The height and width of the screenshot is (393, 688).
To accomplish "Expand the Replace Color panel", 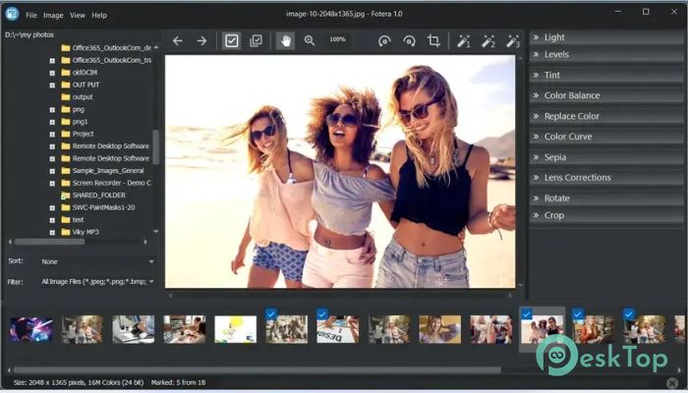I will click(x=606, y=116).
